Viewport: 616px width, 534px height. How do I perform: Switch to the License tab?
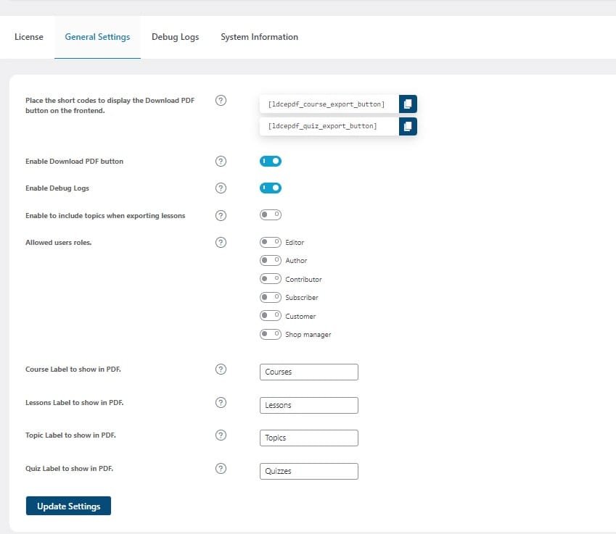pos(29,37)
